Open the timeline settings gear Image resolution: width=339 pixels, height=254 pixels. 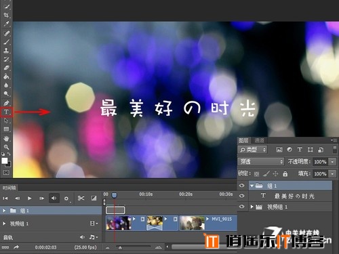tap(66, 198)
